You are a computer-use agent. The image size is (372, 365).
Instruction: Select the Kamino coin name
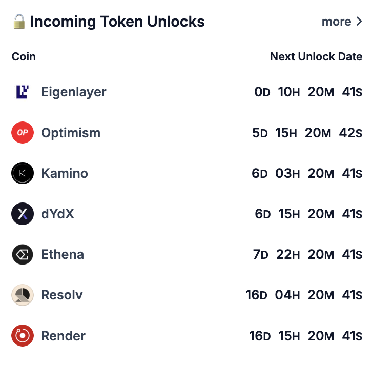pos(65,173)
